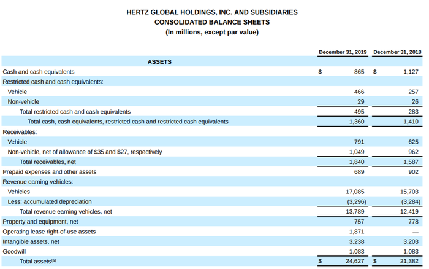Select the 791 vehicle receivables value
The width and height of the screenshot is (429, 269).
(x=359, y=142)
